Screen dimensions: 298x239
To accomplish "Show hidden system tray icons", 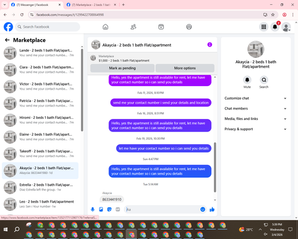I will (x=260, y=229).
